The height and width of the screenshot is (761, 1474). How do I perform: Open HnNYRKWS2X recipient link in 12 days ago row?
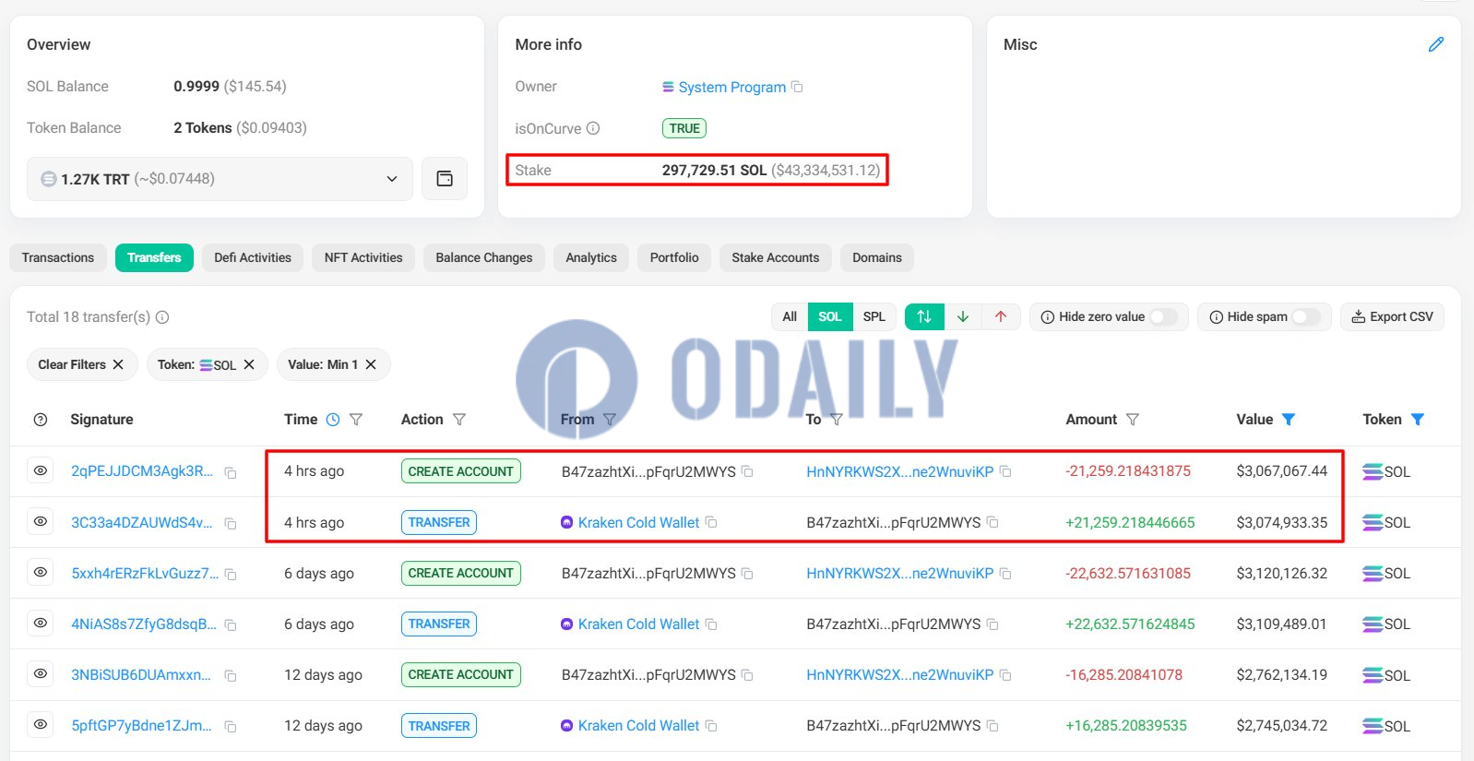point(900,674)
